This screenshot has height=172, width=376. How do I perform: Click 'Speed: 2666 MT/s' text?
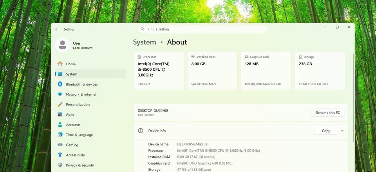click(204, 84)
